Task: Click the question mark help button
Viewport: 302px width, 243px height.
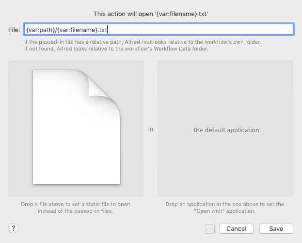Action: pyautogui.click(x=13, y=228)
